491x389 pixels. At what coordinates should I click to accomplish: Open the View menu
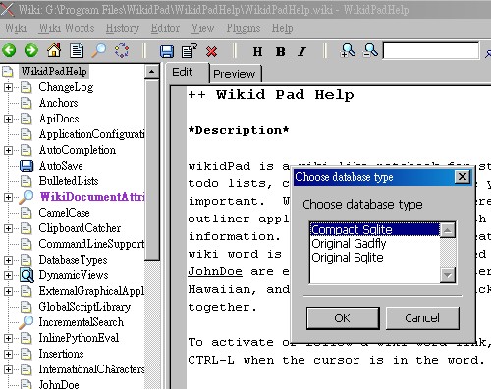[202, 28]
